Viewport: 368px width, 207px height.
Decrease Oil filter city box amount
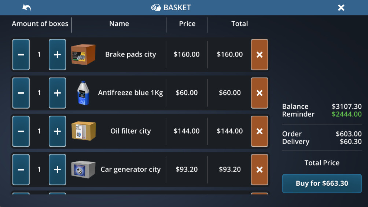point(21,131)
